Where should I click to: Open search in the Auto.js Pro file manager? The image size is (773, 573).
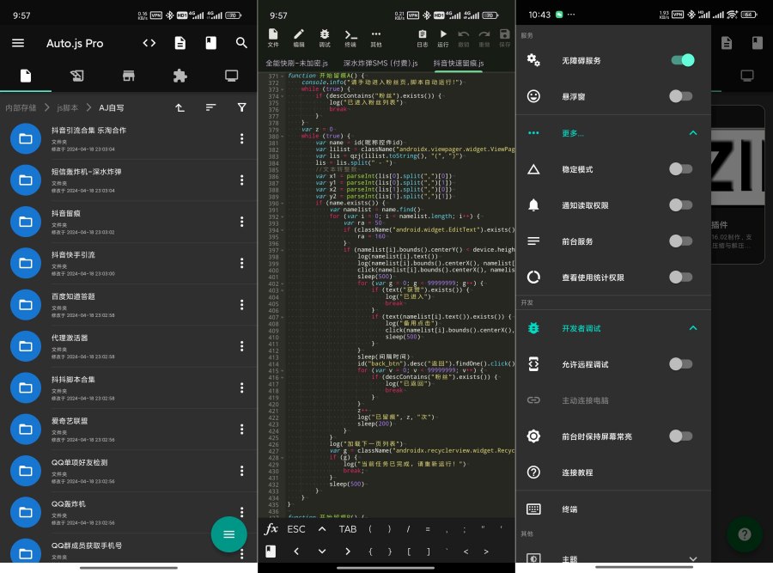pos(241,43)
